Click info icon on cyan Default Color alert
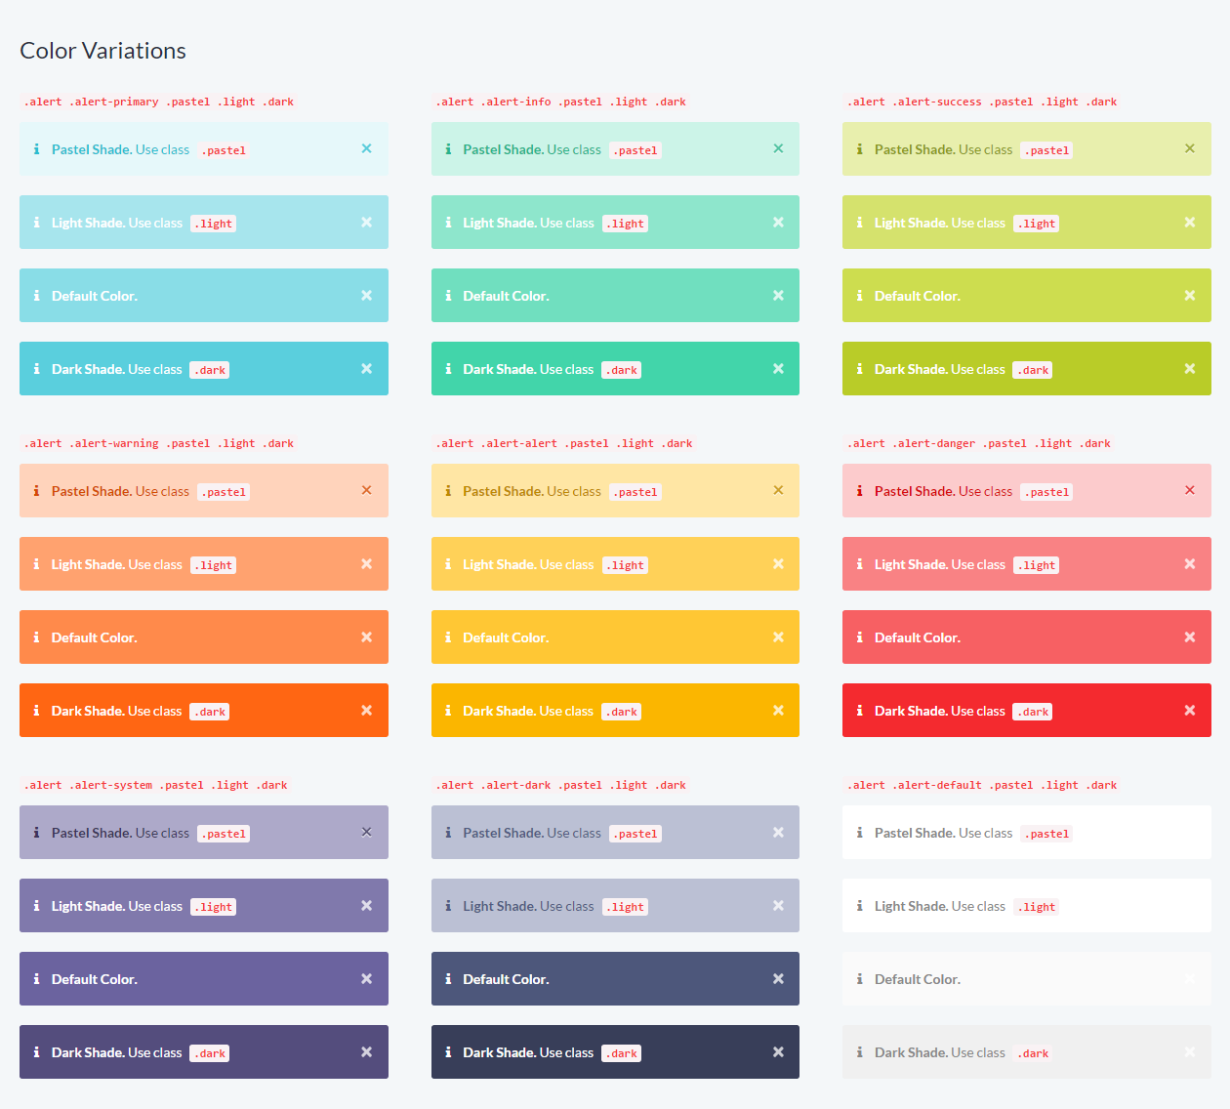 [x=37, y=296]
